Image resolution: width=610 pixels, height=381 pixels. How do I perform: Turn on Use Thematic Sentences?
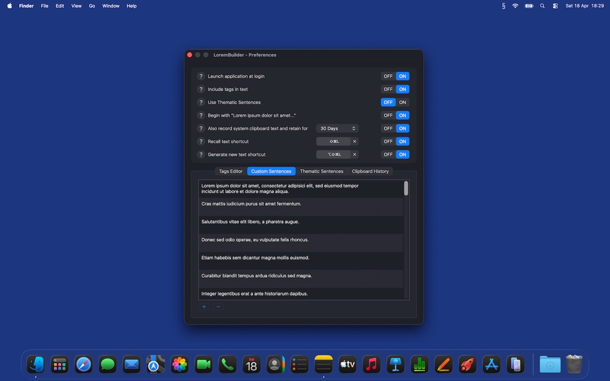tap(403, 102)
